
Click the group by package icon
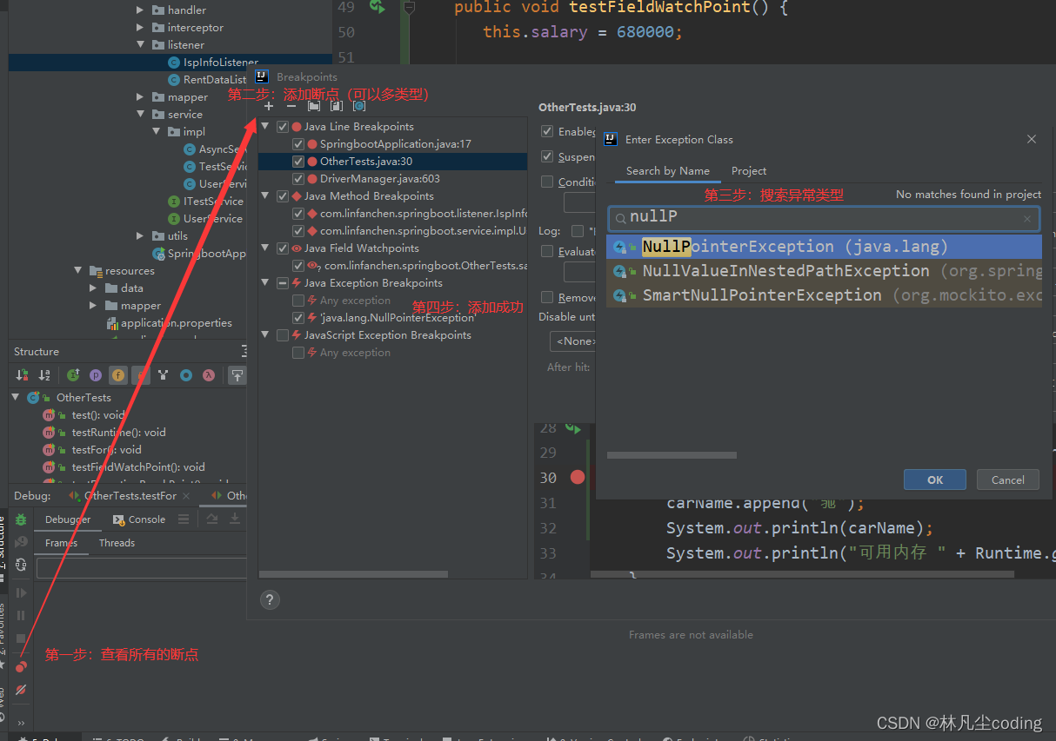point(314,106)
